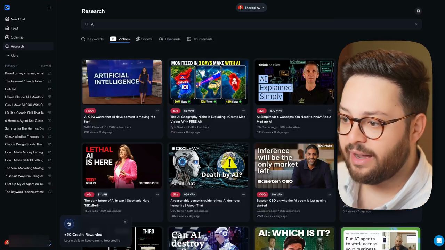Open history item '7 Genius Ways I'm Using AI'

click(24, 176)
